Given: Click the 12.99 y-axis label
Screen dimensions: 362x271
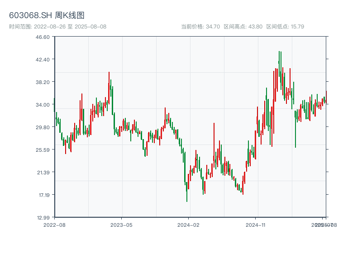Looking at the screenshot, I should [43, 218].
